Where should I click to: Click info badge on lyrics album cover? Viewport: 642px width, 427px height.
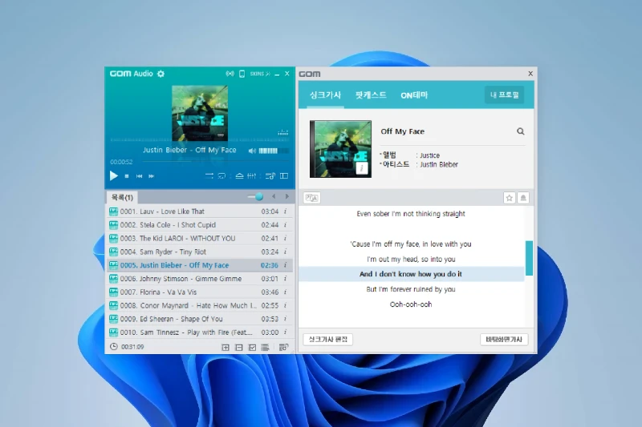pyautogui.click(x=362, y=168)
